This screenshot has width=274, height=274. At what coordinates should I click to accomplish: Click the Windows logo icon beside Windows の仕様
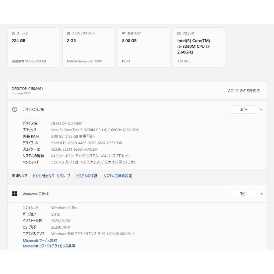(x=15, y=194)
